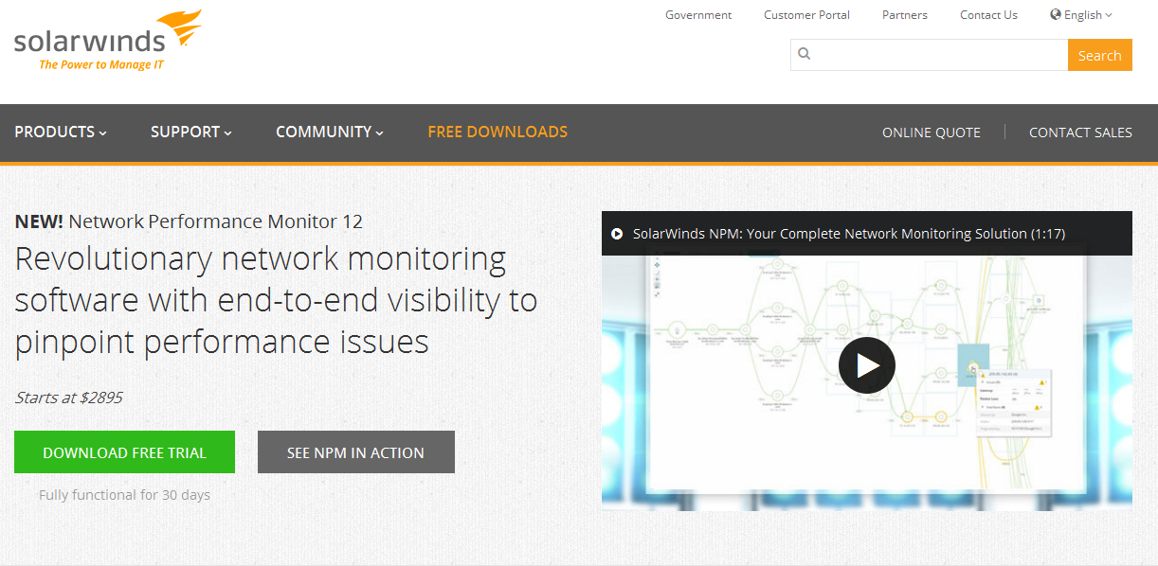The height and width of the screenshot is (566, 1158).
Task: Expand the SUPPORT menu
Action: [x=190, y=133]
